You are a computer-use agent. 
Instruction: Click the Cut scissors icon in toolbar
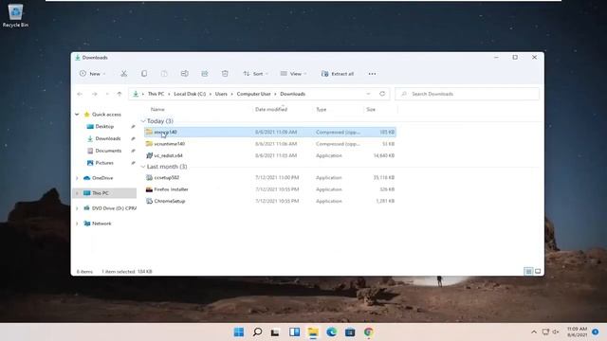[124, 74]
